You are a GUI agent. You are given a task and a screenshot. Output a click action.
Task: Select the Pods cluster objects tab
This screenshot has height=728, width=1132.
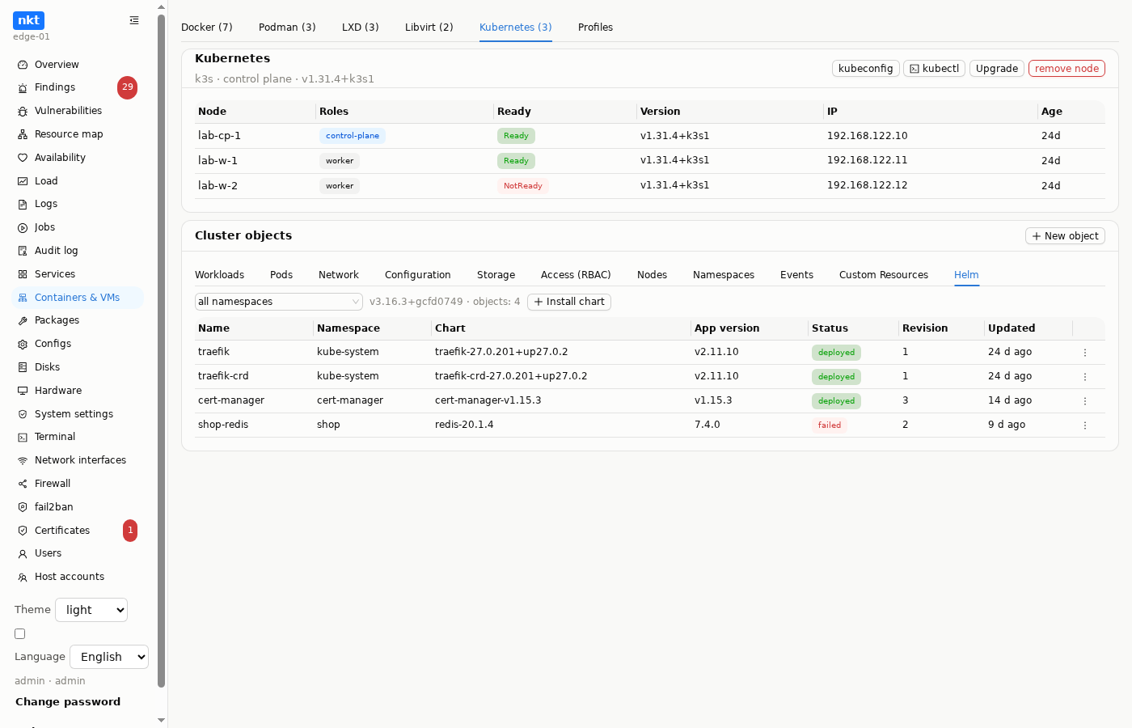point(281,275)
